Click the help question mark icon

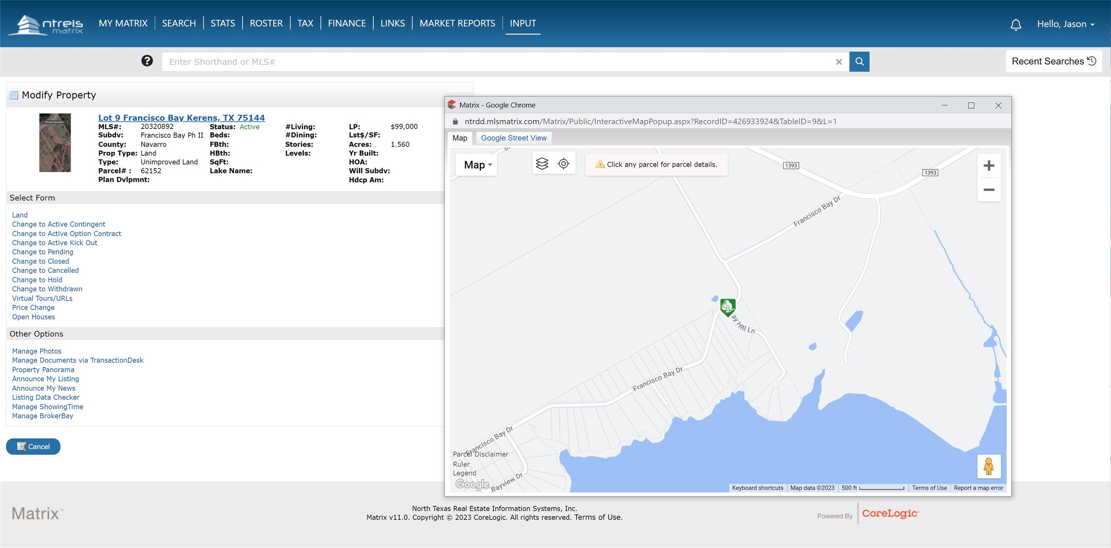[147, 61]
